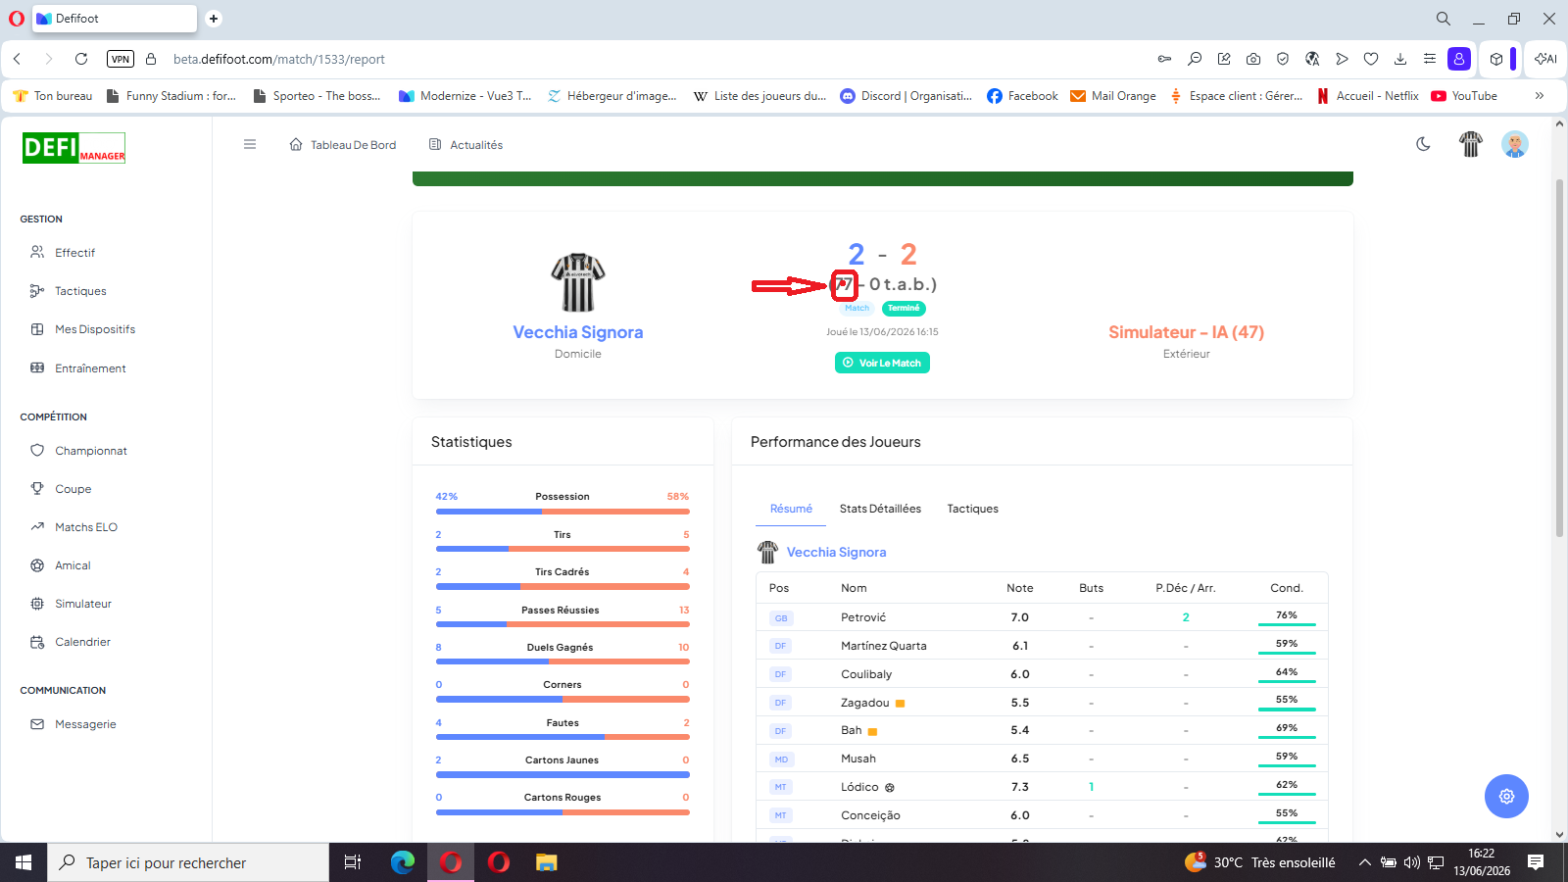The width and height of the screenshot is (1568, 882).
Task: Open Windows Start menu
Action: (x=24, y=862)
